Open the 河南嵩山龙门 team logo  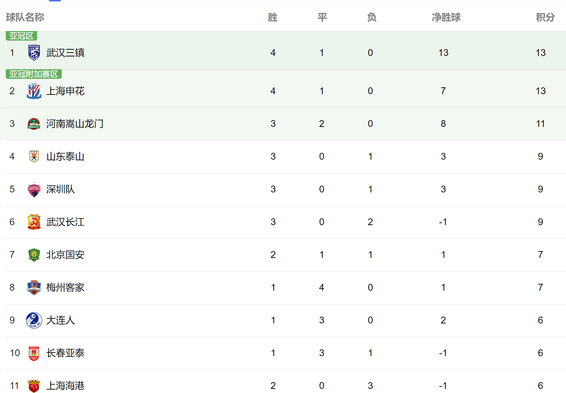click(34, 123)
